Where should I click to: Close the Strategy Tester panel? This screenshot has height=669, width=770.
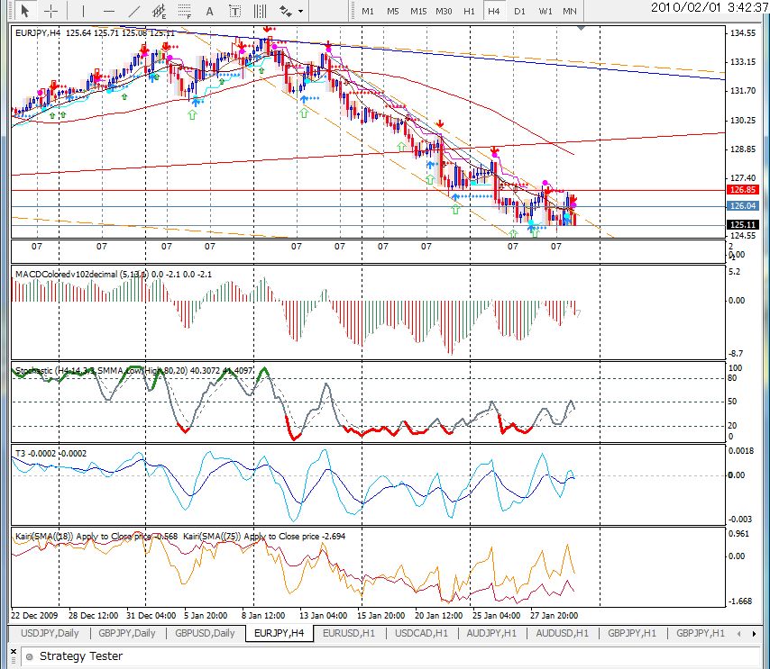14,652
